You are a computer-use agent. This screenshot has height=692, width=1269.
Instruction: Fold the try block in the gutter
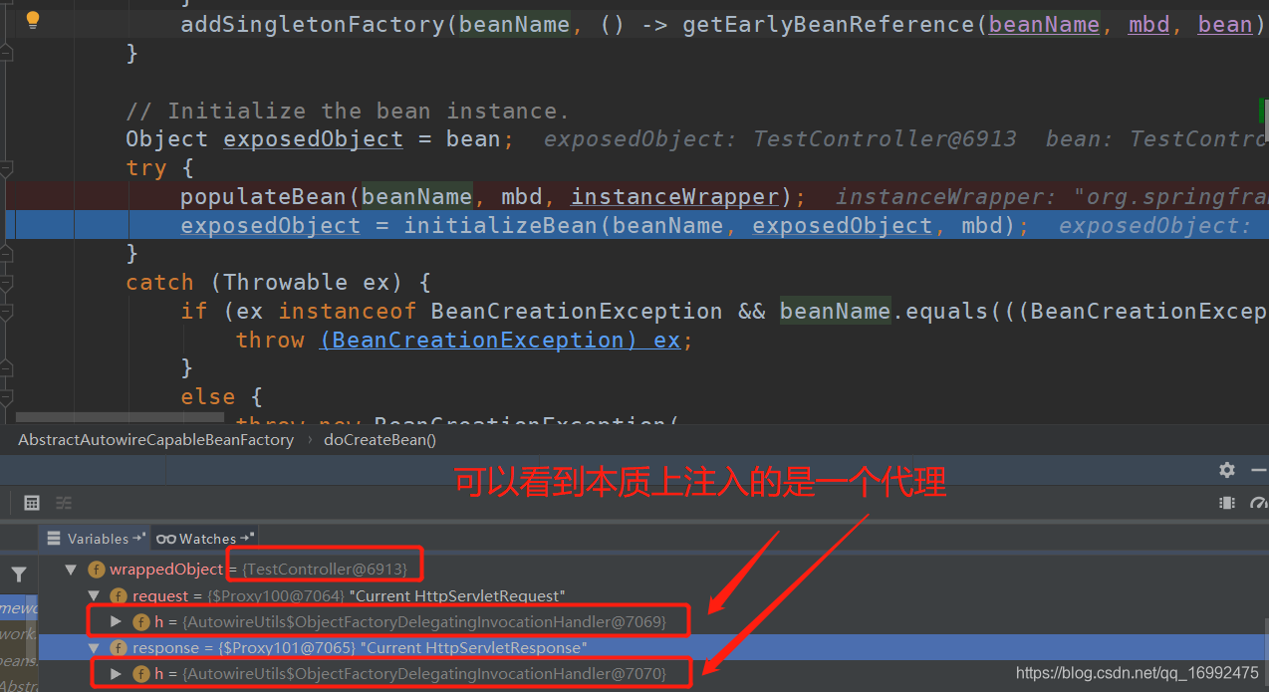coord(5,167)
